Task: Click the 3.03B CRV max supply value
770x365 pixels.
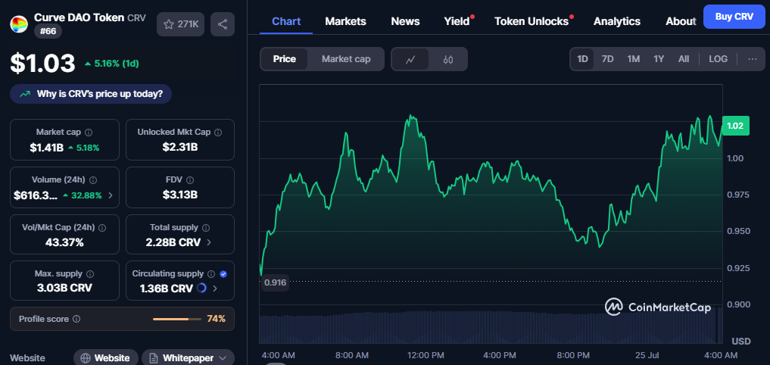Action: pyautogui.click(x=65, y=289)
